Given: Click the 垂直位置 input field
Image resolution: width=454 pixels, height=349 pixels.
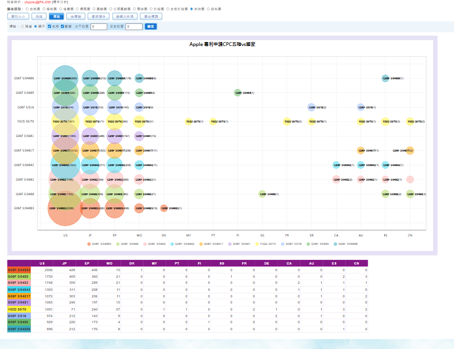Looking at the screenshot, I should (134, 27).
